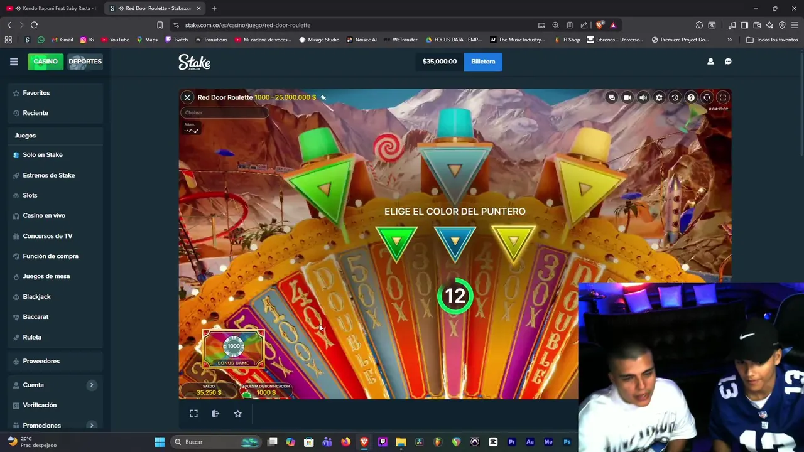Viewport: 804px width, 452px height.
Task: Open Estrenos de Stake
Action: click(x=55, y=175)
